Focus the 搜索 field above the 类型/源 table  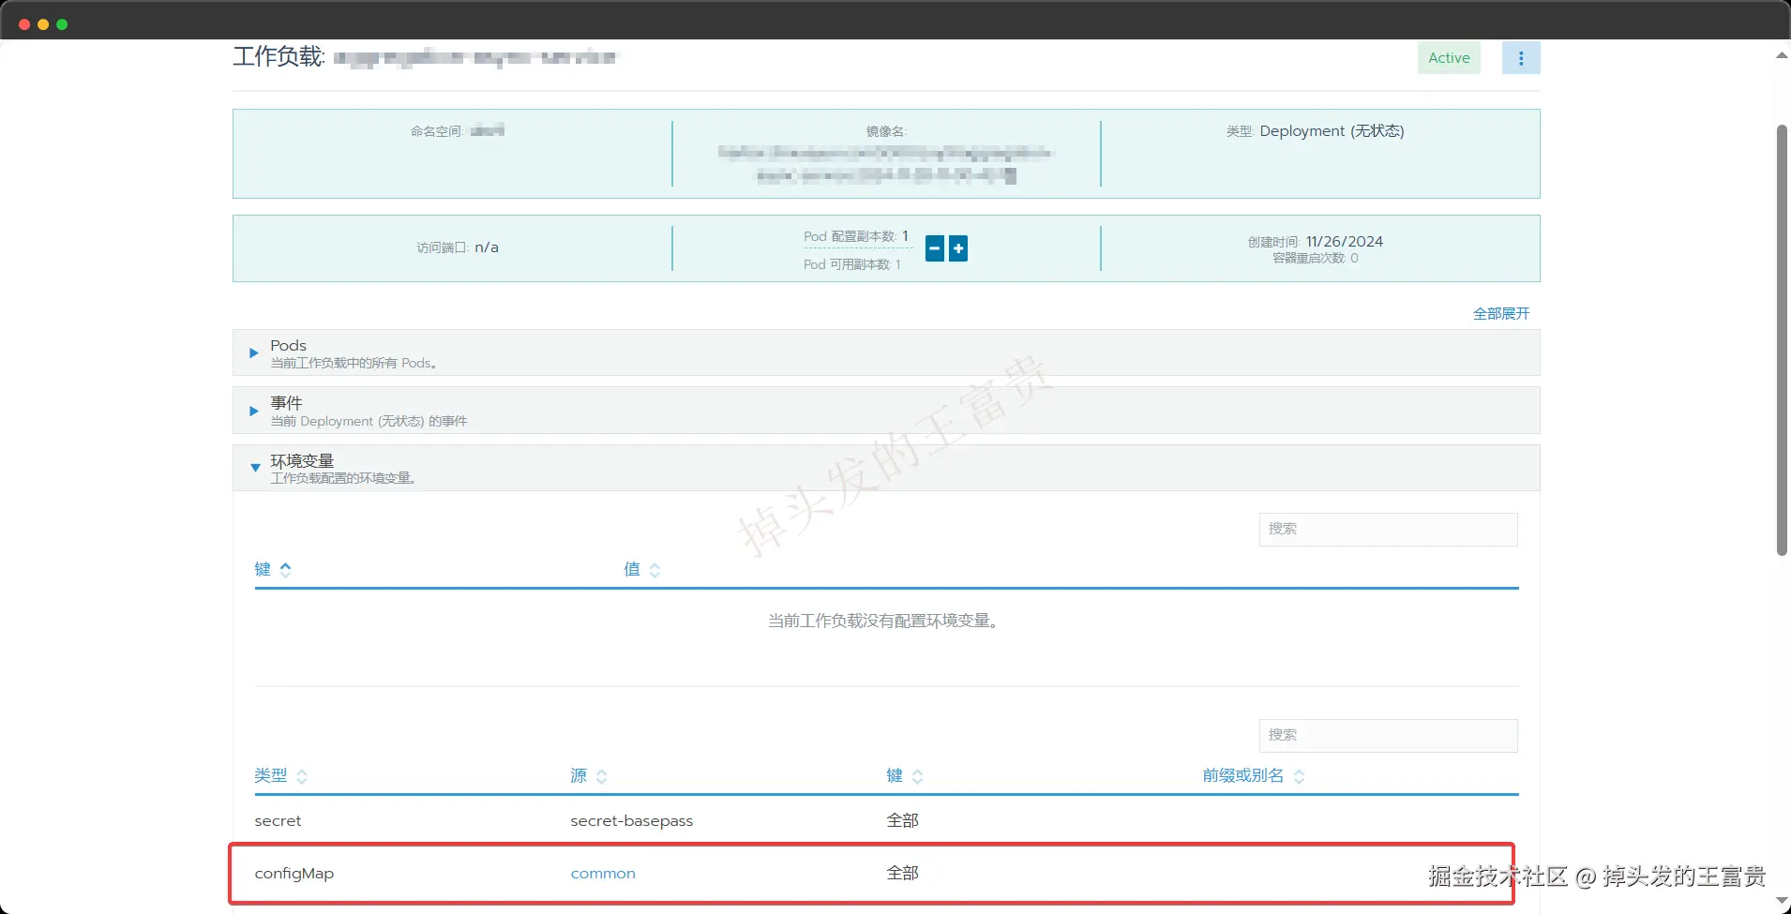(x=1388, y=735)
